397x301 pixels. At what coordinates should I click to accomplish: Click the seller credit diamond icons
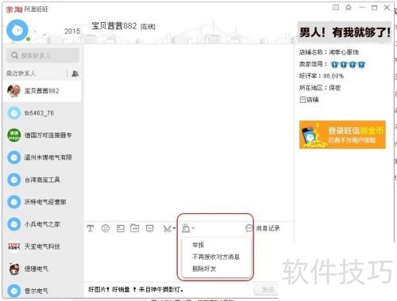click(348, 64)
